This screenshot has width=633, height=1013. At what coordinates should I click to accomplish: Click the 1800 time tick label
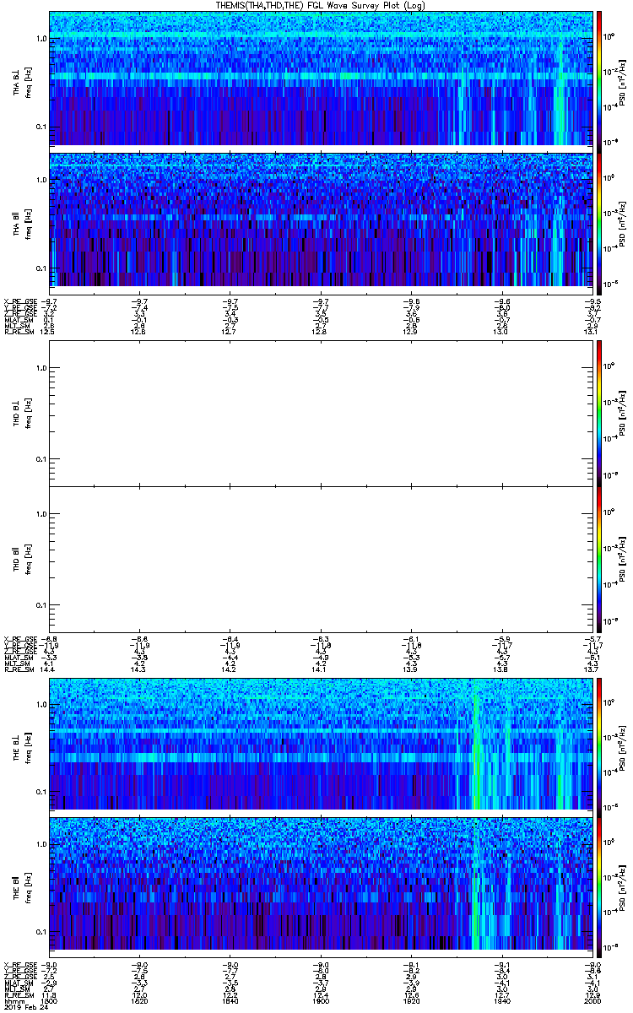(50, 1000)
